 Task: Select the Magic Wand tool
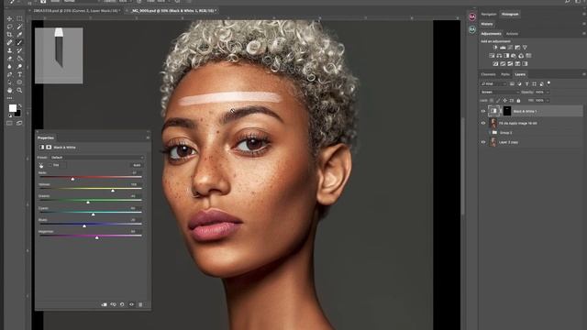point(19,27)
